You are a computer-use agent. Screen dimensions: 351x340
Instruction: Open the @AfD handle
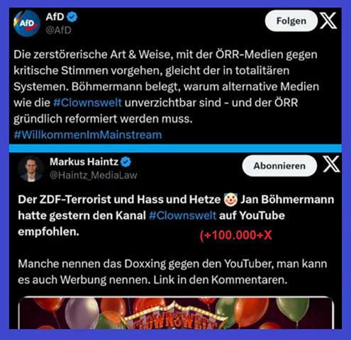[58, 30]
